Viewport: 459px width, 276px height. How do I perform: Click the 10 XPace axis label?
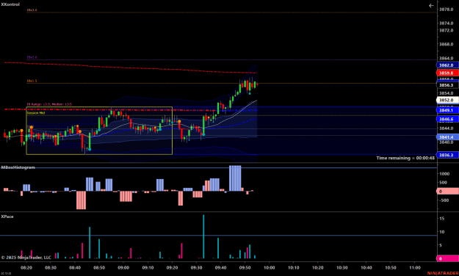[x=441, y=232]
